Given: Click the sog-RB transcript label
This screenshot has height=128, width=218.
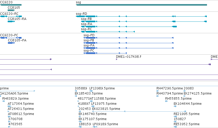Looking at the screenshot, I should click(x=86, y=19).
